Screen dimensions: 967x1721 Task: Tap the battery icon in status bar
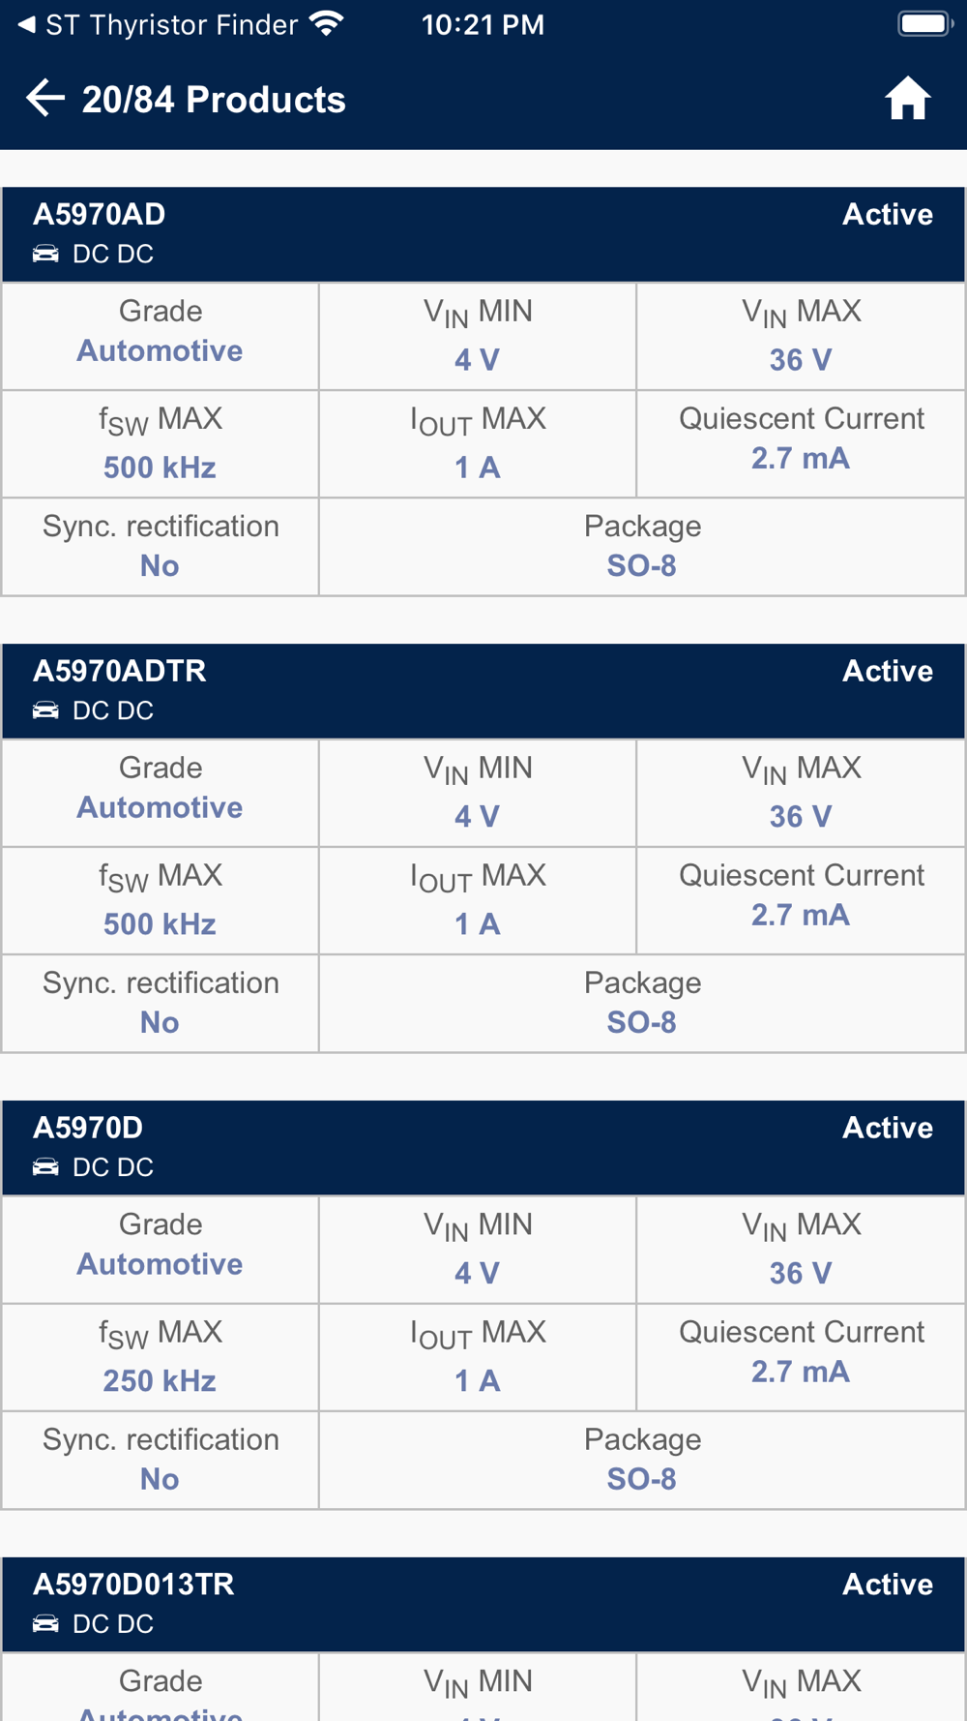coord(925,24)
